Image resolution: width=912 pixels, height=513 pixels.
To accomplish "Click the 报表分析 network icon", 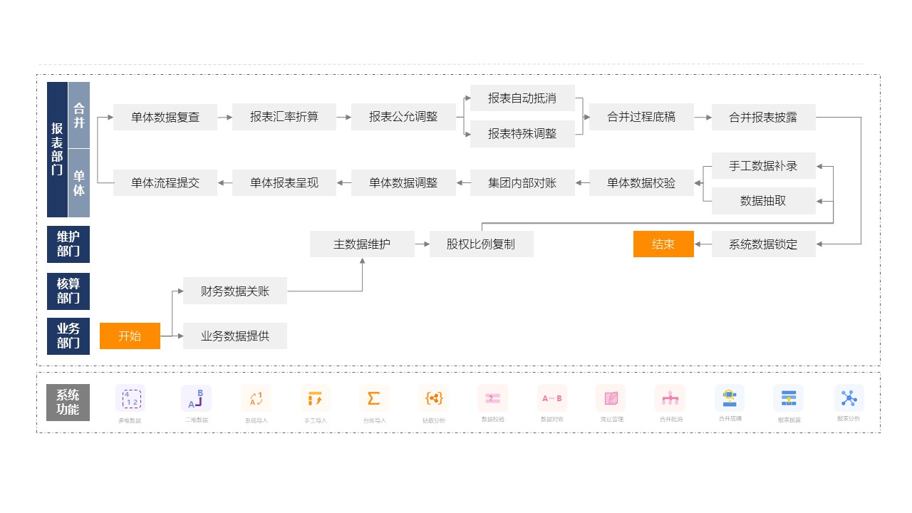I will click(849, 398).
